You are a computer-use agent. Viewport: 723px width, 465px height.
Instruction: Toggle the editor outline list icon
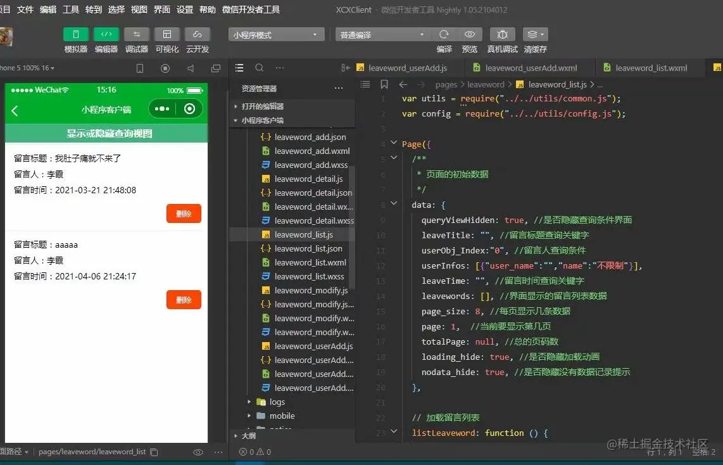[x=365, y=84]
